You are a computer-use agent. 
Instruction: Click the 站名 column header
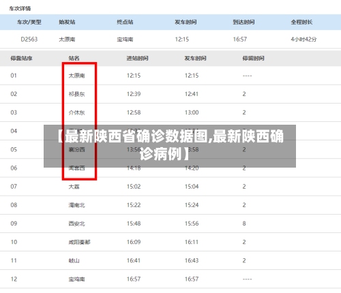pyautogui.click(x=74, y=59)
